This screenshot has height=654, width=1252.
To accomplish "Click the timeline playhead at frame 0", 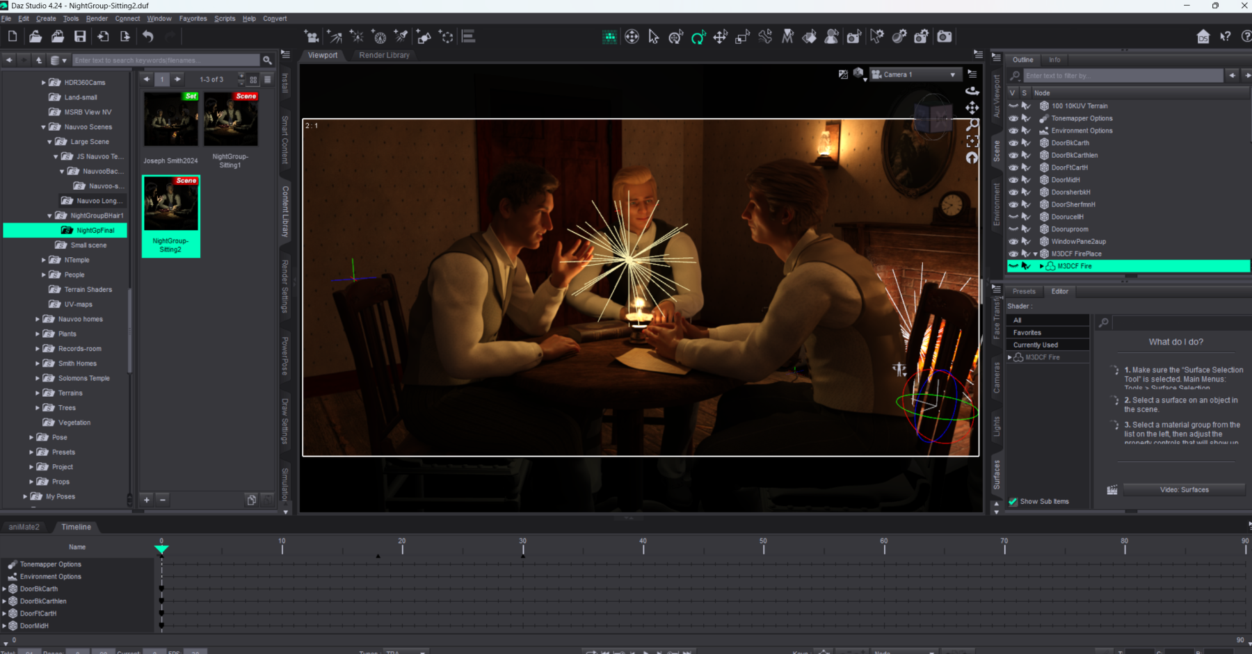I will coord(161,549).
